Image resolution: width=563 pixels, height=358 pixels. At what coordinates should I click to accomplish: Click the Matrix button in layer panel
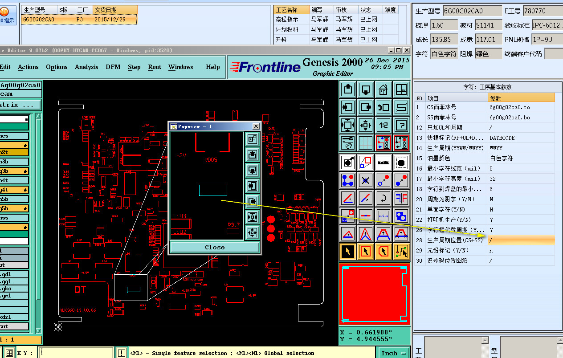pyautogui.click(x=20, y=105)
